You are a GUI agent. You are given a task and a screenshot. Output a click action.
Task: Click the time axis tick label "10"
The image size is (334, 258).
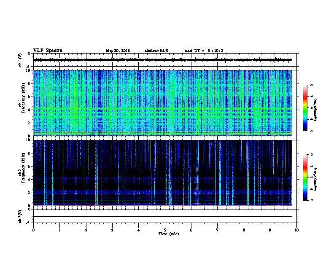(296, 230)
